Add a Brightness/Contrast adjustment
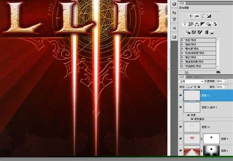Screen dimensions: 233x161 pyautogui.click(x=191, y=16)
